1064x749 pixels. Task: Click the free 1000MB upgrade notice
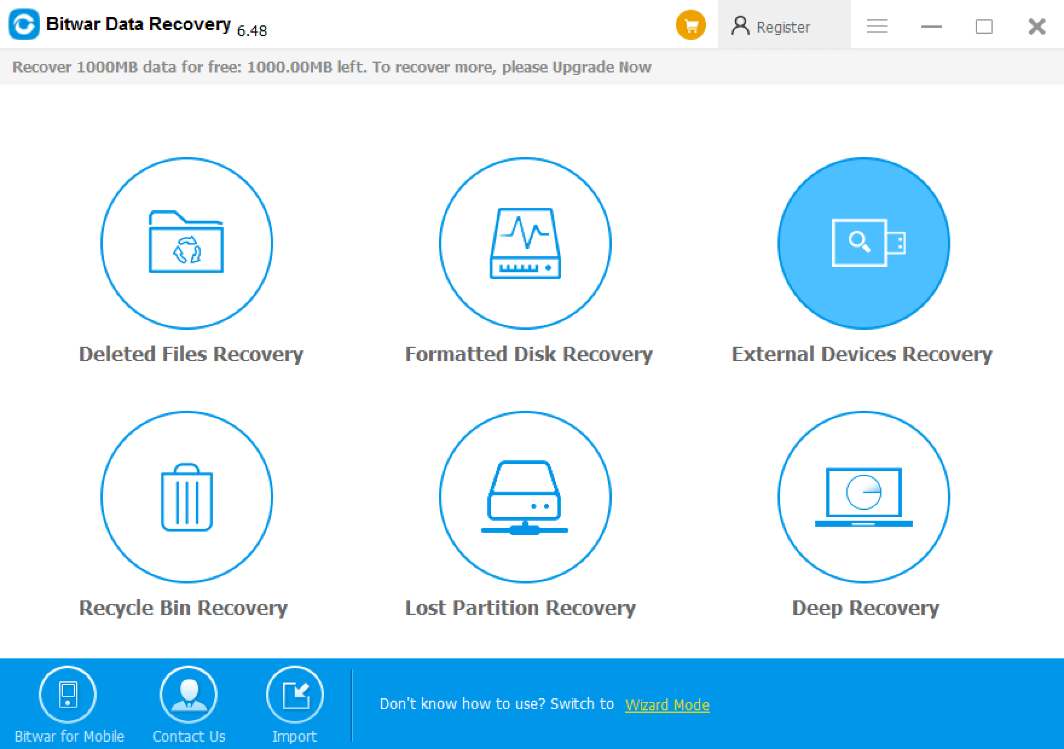pos(332,67)
